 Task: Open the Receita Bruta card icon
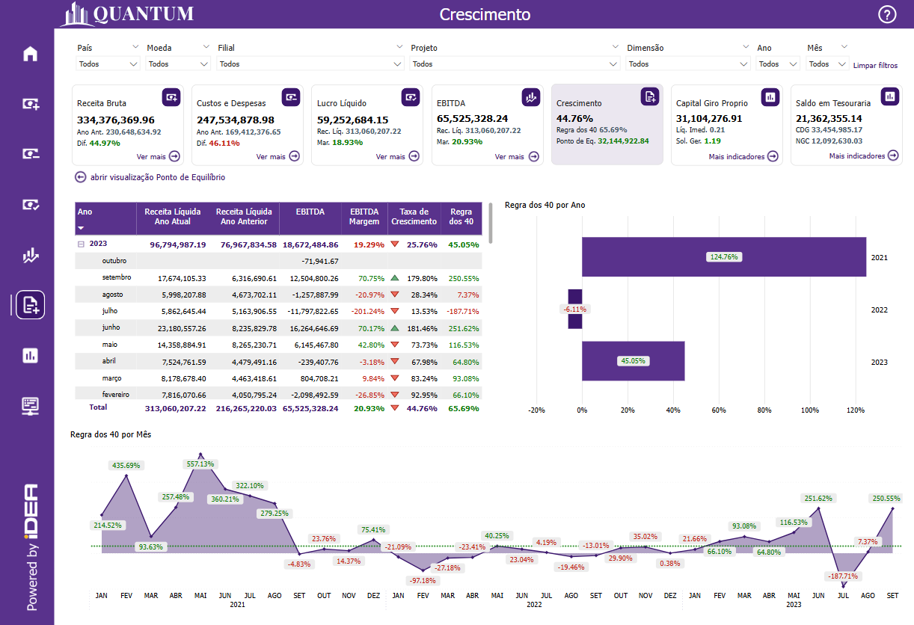coord(171,96)
